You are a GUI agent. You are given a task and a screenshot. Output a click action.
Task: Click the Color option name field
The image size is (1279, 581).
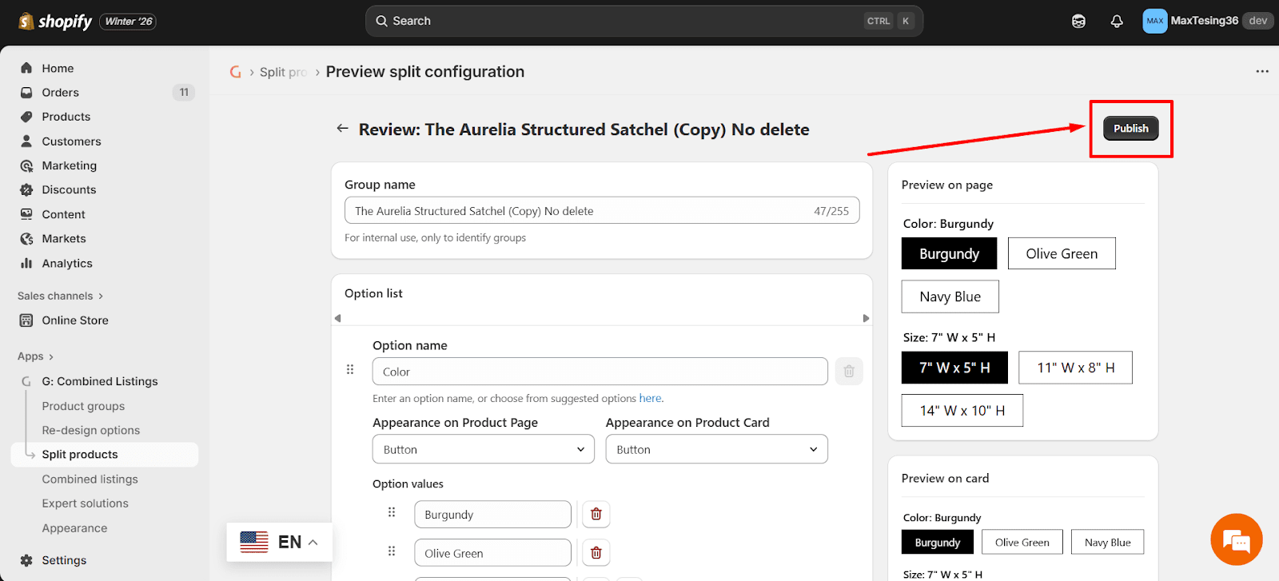coord(600,372)
